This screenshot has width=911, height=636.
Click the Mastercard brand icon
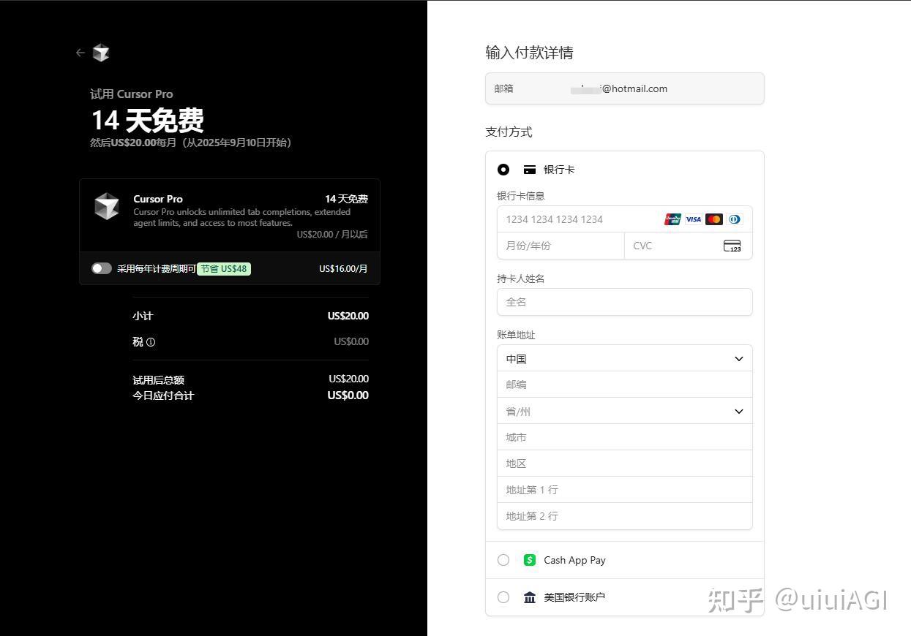[x=713, y=219]
